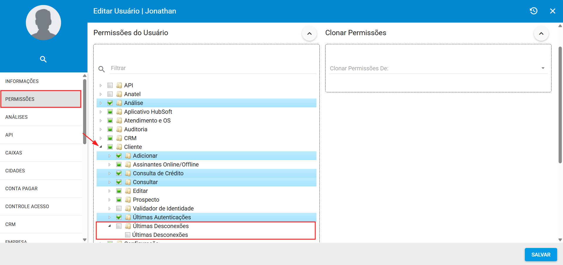Close the Editar Usuário dialog

tap(552, 11)
